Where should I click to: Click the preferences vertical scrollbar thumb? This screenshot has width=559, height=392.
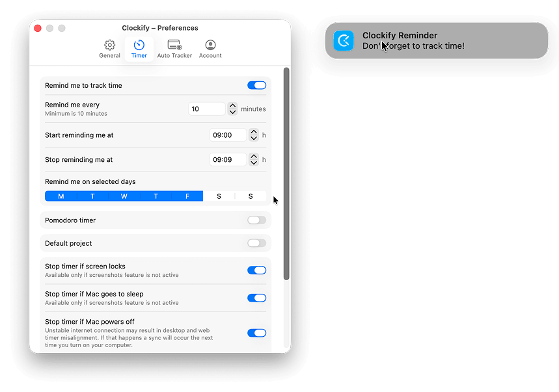coord(286,174)
